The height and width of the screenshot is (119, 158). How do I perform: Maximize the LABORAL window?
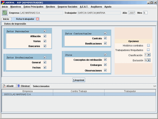152,3
